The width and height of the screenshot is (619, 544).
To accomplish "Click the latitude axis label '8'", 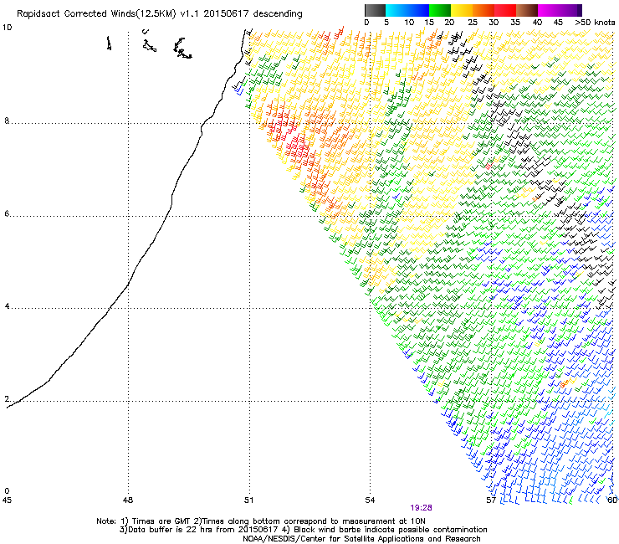I will (7, 121).
